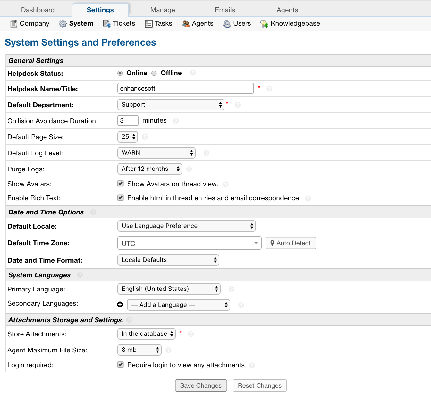Viewport: 431px width, 407px height.
Task: Toggle Require login to view attachments checkbox
Action: point(121,365)
